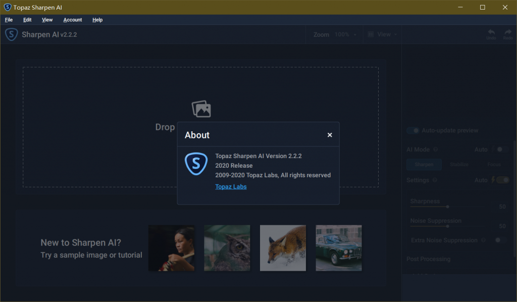The image size is (517, 302).
Task: Enable the AI Mode Auto toggle
Action: [501, 149]
